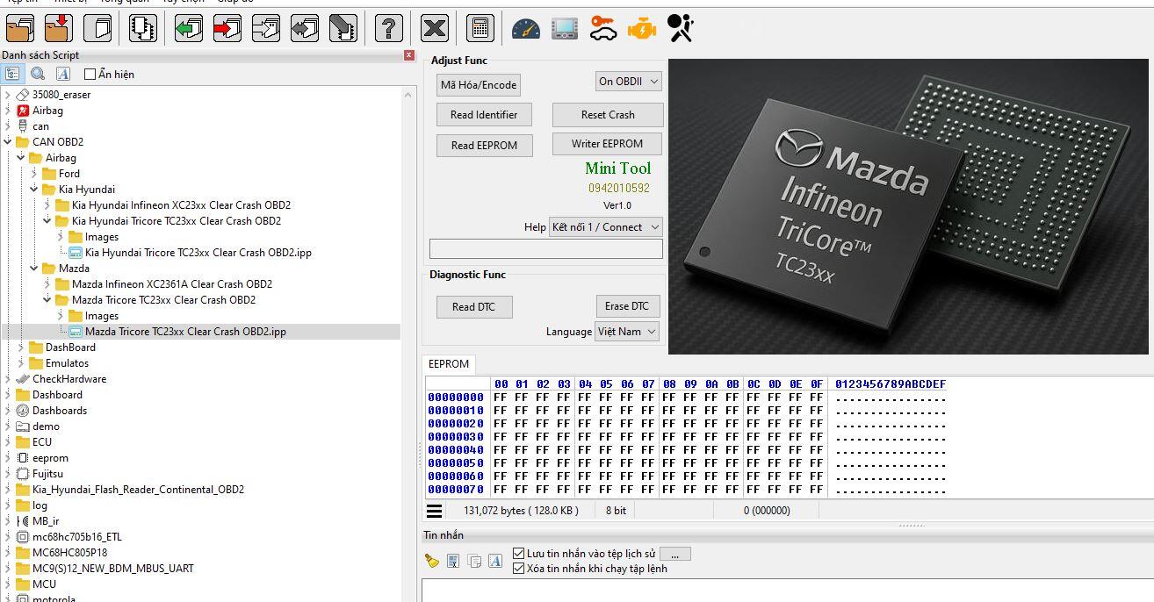This screenshot has width=1154, height=602.
Task: Toggle Xóa tin nhắn khi chạy tập lệnh
Action: coord(518,569)
